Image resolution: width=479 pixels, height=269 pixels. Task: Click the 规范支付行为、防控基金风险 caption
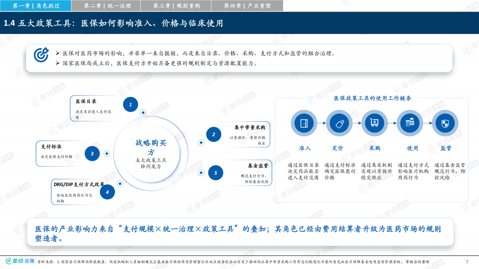tap(254, 179)
